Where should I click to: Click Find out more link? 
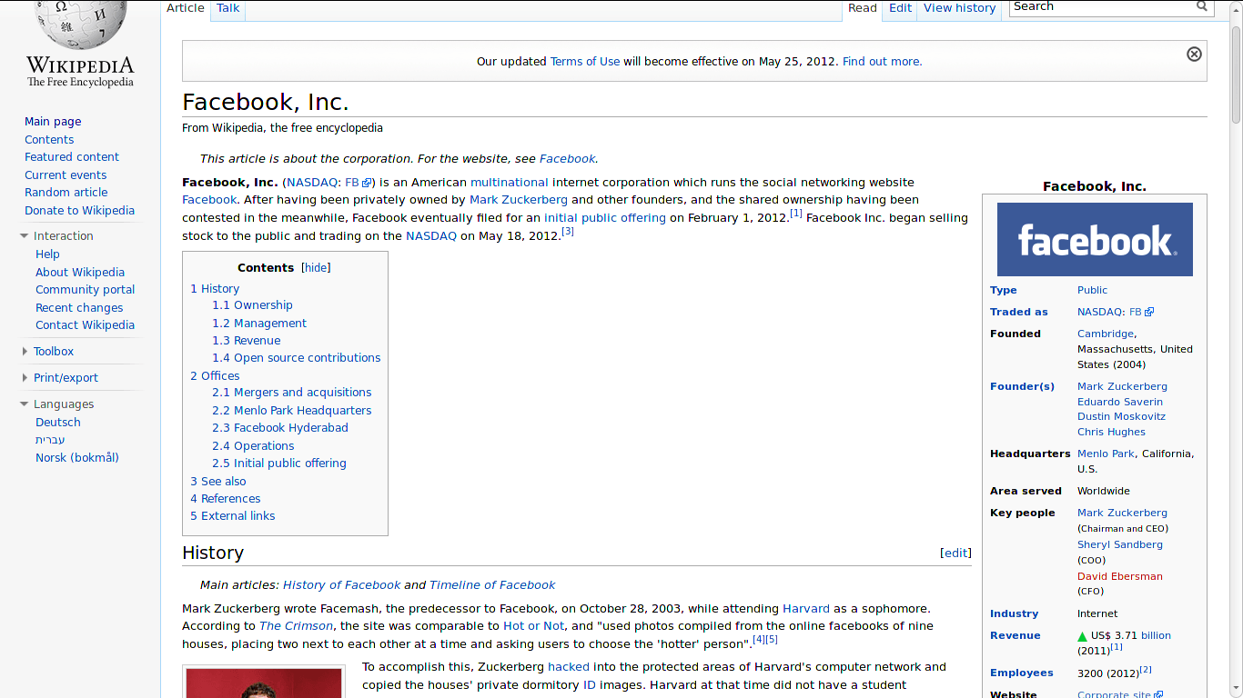(882, 62)
